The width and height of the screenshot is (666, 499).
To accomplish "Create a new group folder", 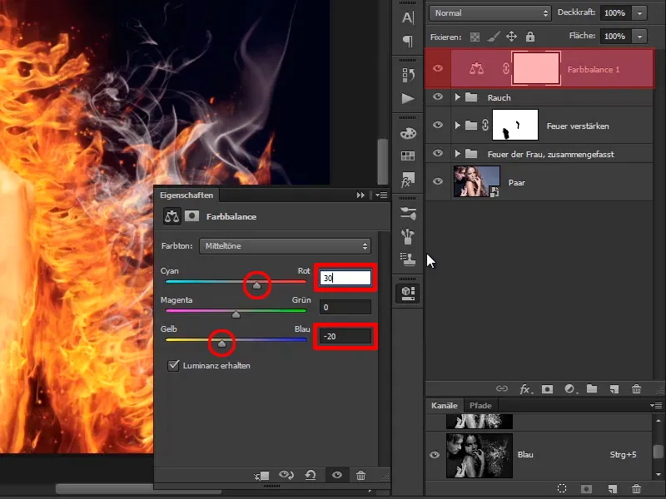I will (x=592, y=388).
